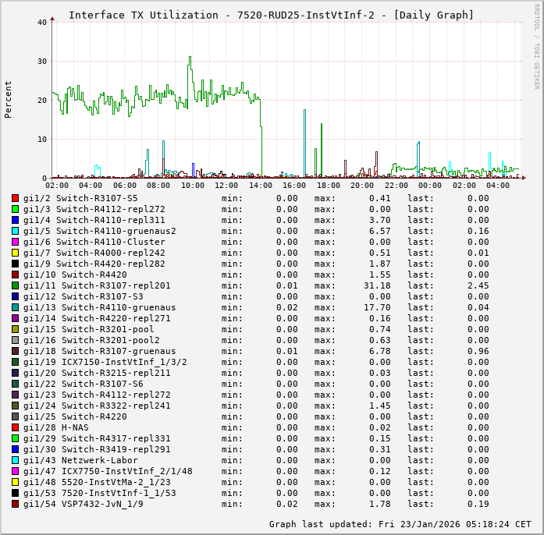Click the gi1/54 VSP7432-JvN_1/9 legend label

point(83,504)
